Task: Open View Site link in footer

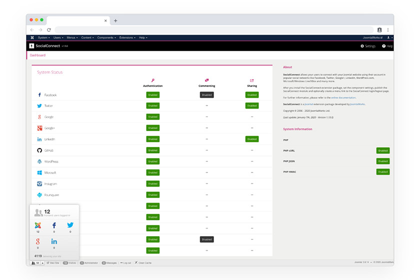Action: pyautogui.click(x=53, y=263)
